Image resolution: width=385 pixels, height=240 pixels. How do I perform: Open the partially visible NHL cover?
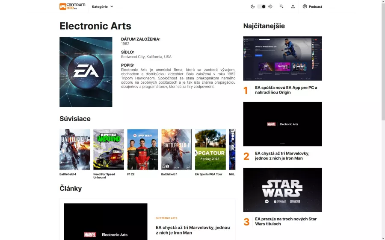point(232,149)
